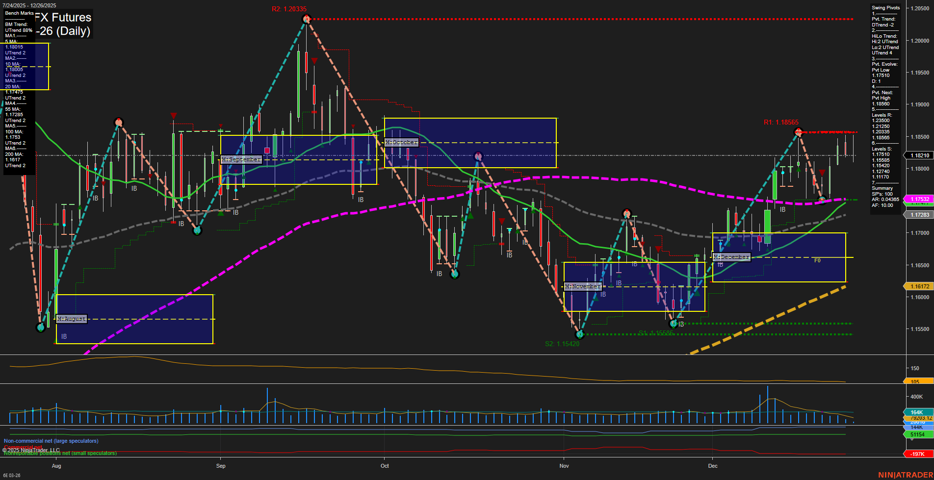This screenshot has width=934, height=480.
Task: Click the date range 7/24/2025 - 12/26/2025 text
Action: [29, 5]
